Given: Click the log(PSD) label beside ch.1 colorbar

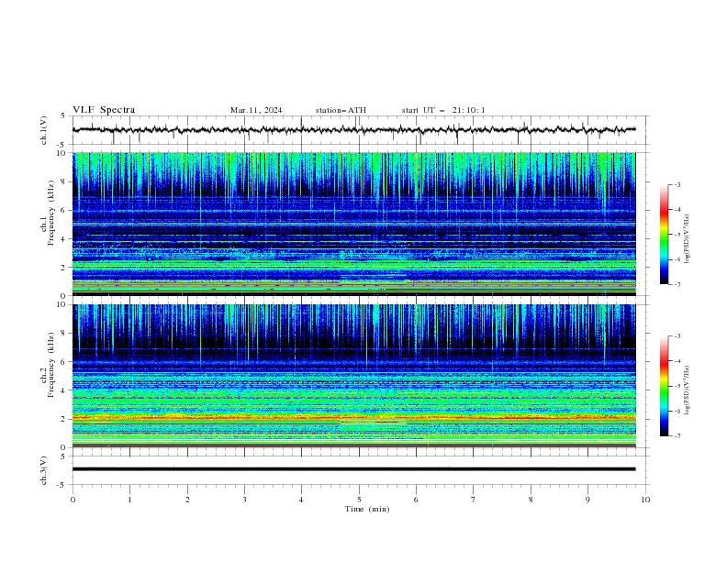Looking at the screenshot, I should coord(688,239).
